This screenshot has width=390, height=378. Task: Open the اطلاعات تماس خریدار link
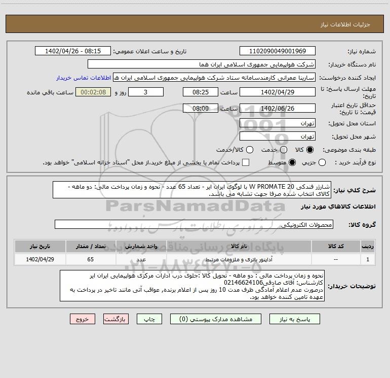click(84, 78)
